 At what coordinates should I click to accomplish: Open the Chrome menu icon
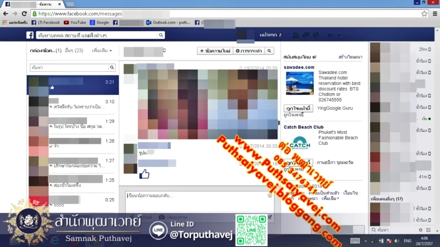[433, 13]
